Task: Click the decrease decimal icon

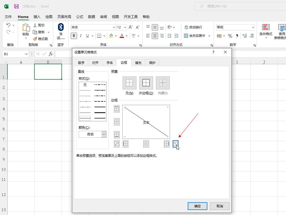Action: (x=252, y=36)
